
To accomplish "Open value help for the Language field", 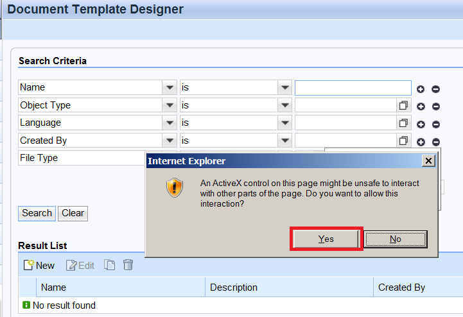I will 403,123.
